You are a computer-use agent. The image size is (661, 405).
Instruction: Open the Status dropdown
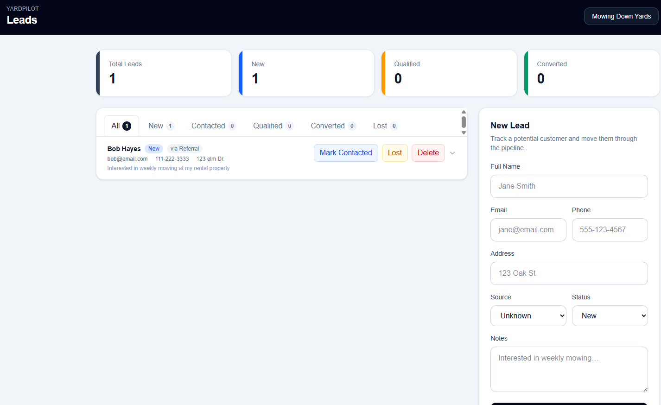[x=610, y=316]
